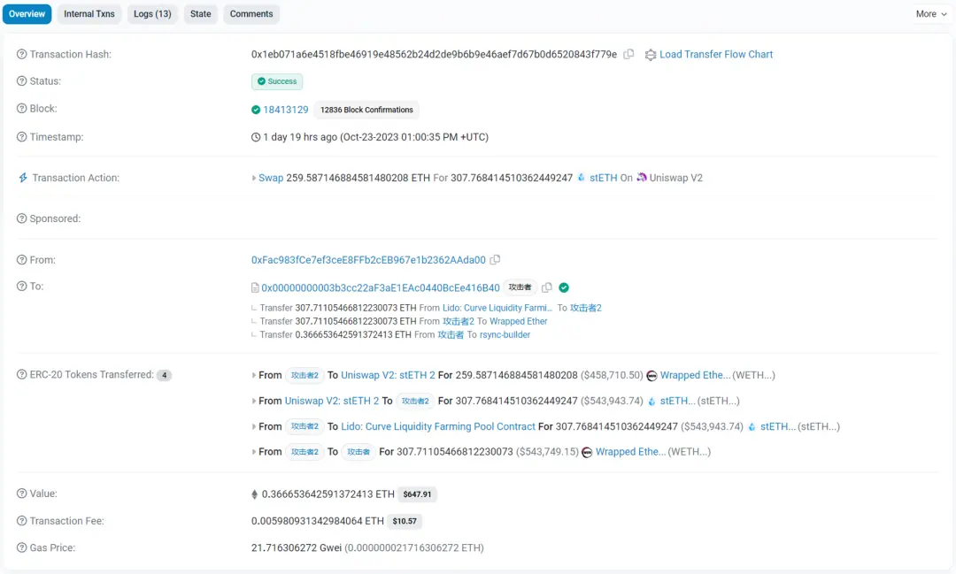Click the contract file icon before To address
This screenshot has height=574, width=956.
[x=255, y=287]
